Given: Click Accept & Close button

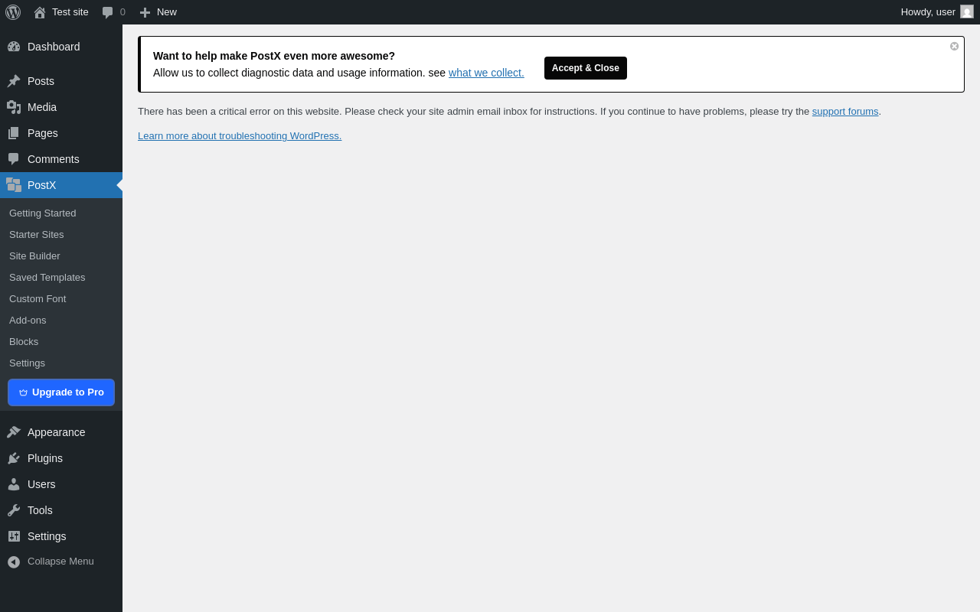Looking at the screenshot, I should pos(586,68).
